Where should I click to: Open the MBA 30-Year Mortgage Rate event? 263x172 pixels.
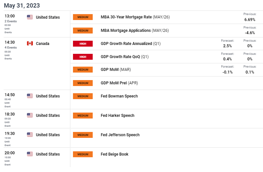pyautogui.click(x=135, y=17)
